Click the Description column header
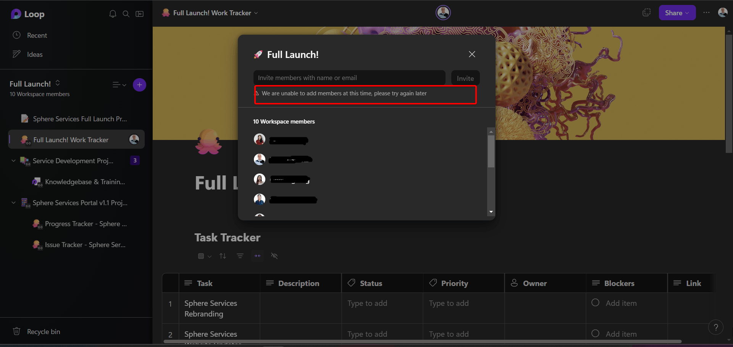733x347 pixels. tap(301, 283)
